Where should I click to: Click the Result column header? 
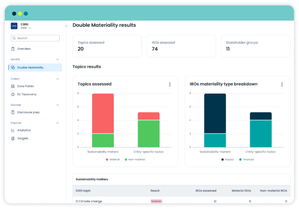click(155, 191)
